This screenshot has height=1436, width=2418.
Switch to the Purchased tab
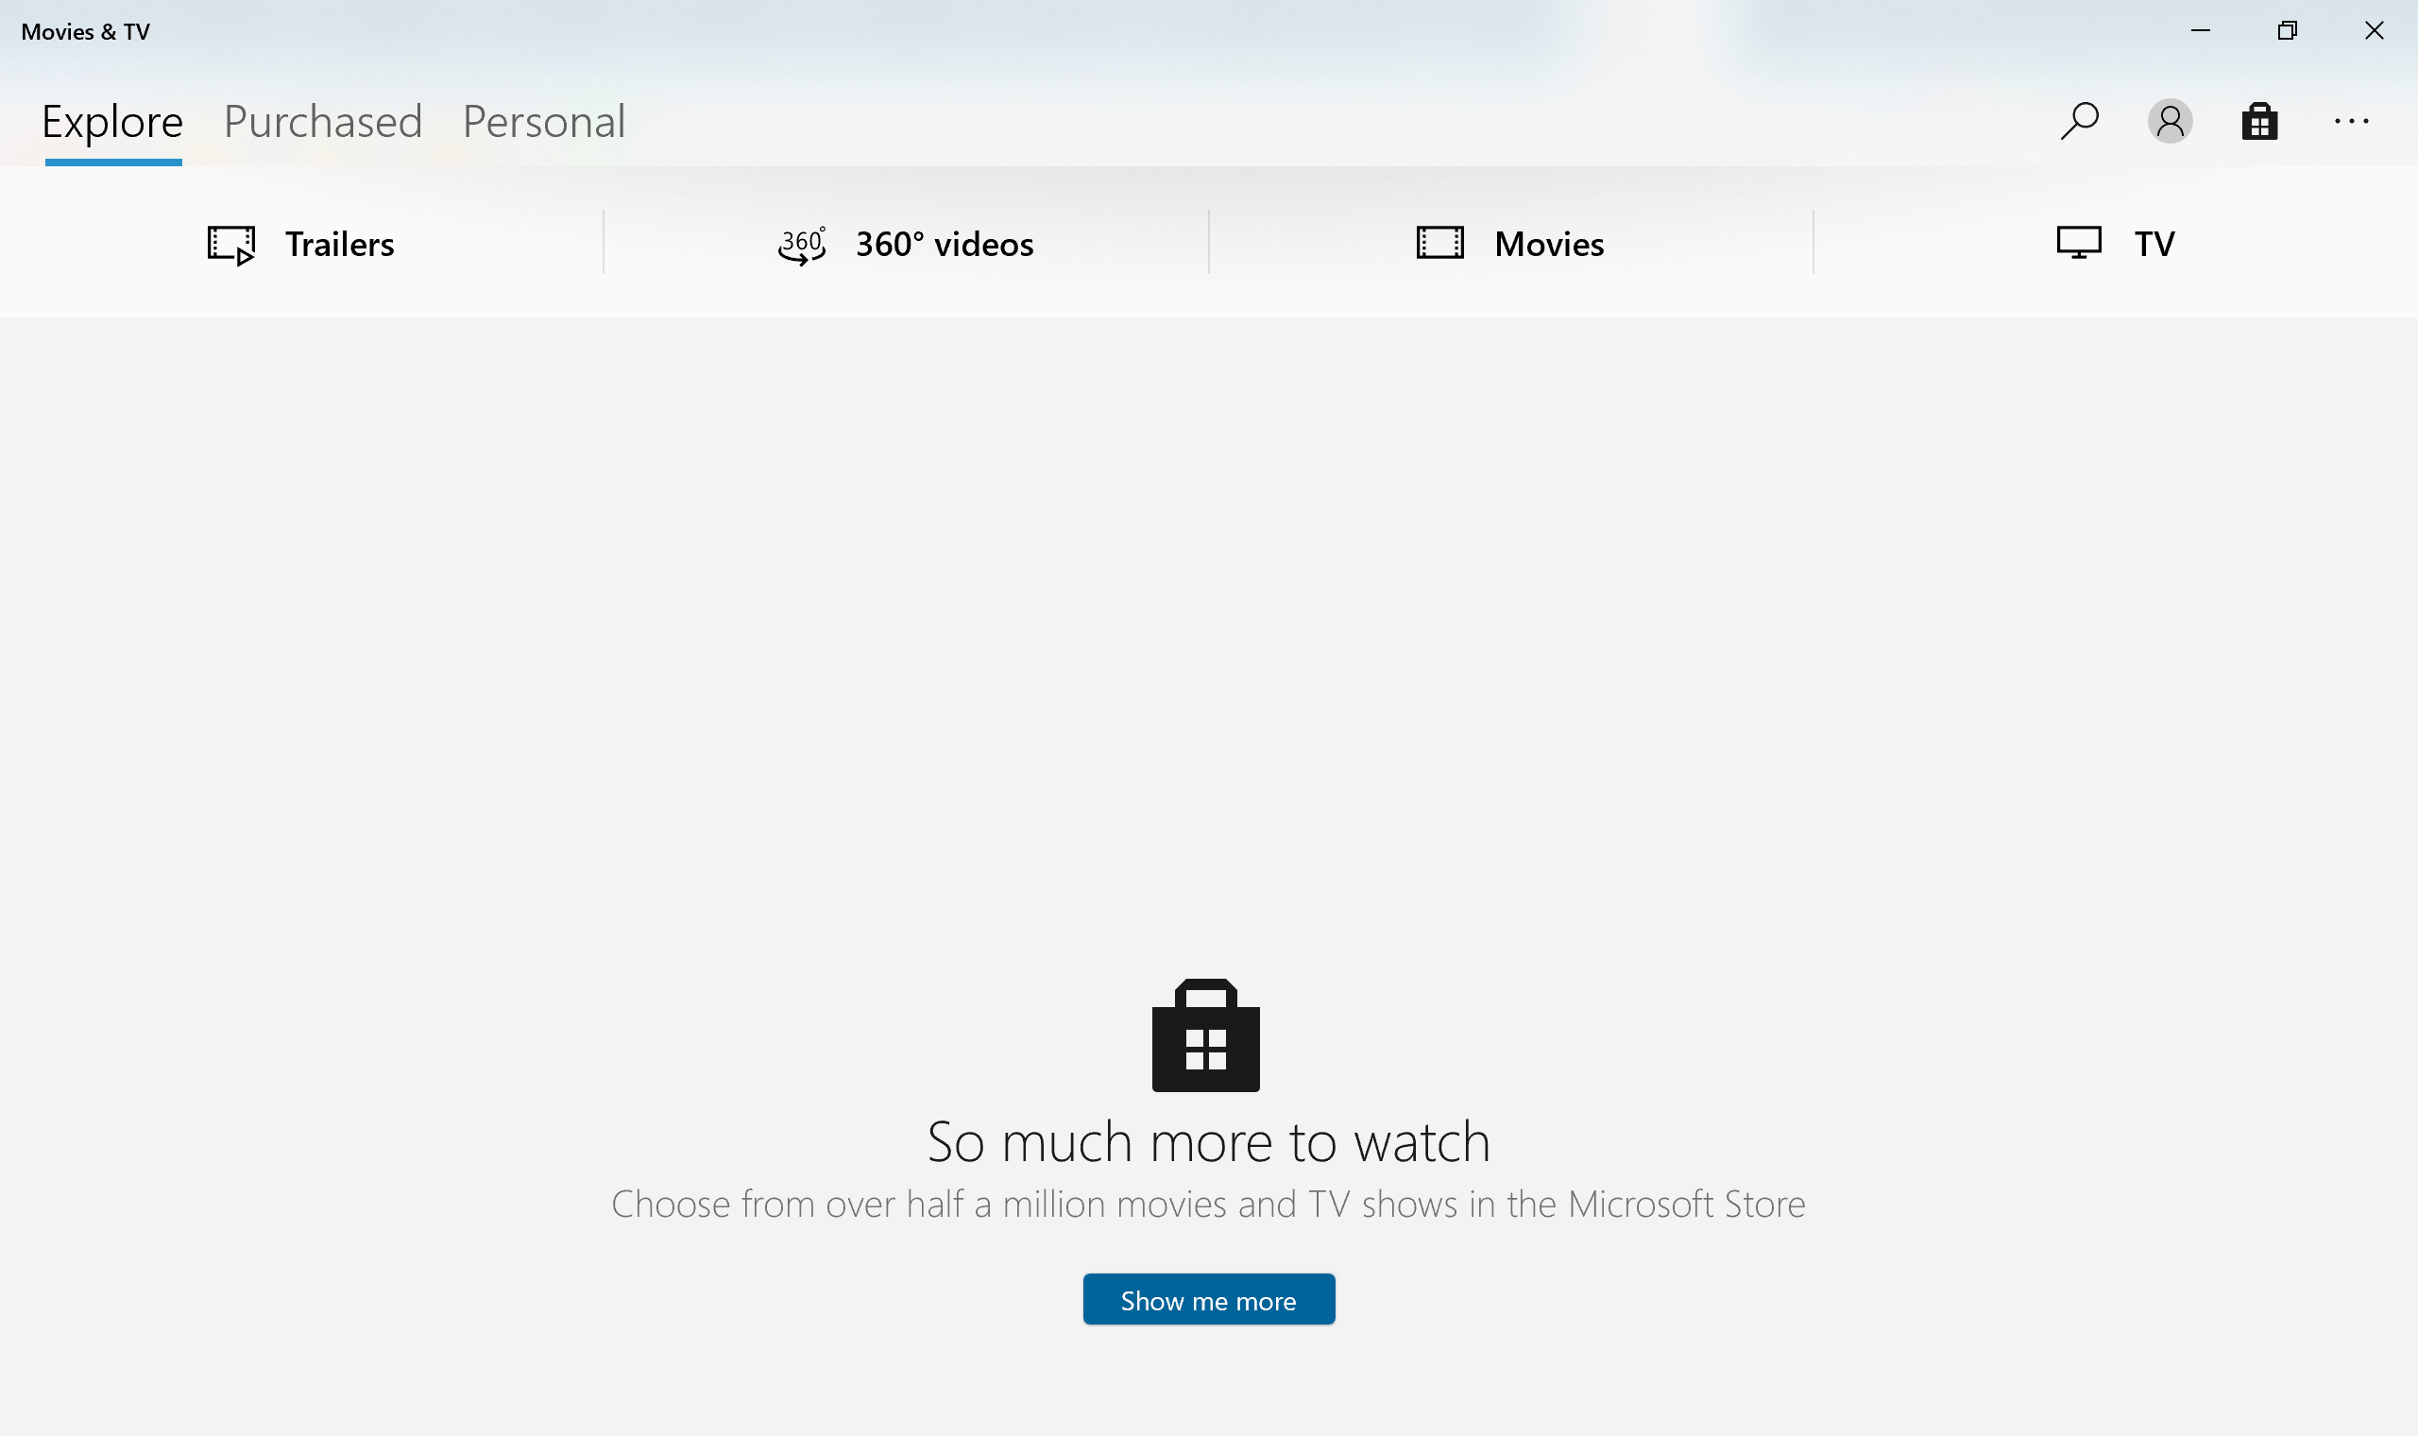click(323, 122)
